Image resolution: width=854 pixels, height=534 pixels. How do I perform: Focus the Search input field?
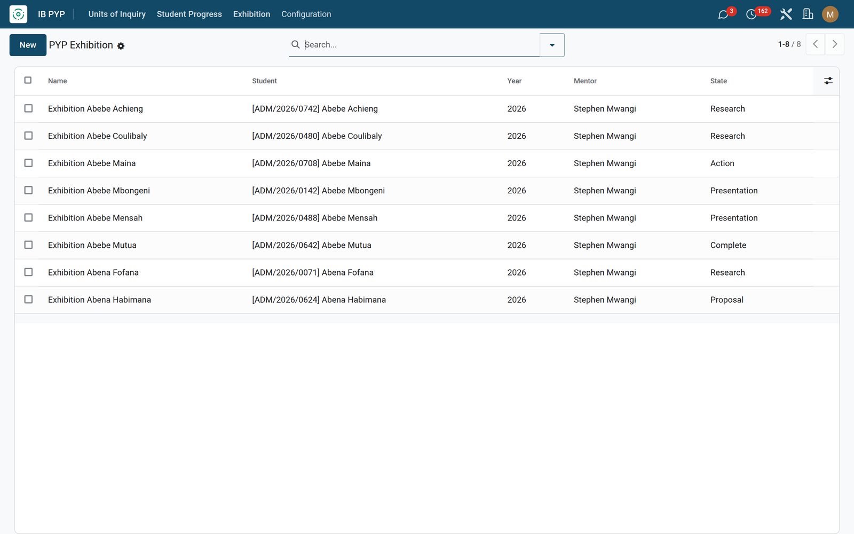421,45
